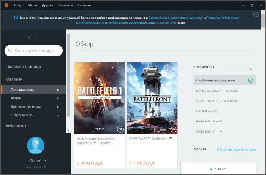Sort by Наиболее популярные
The image size is (266, 175).
[225, 80]
